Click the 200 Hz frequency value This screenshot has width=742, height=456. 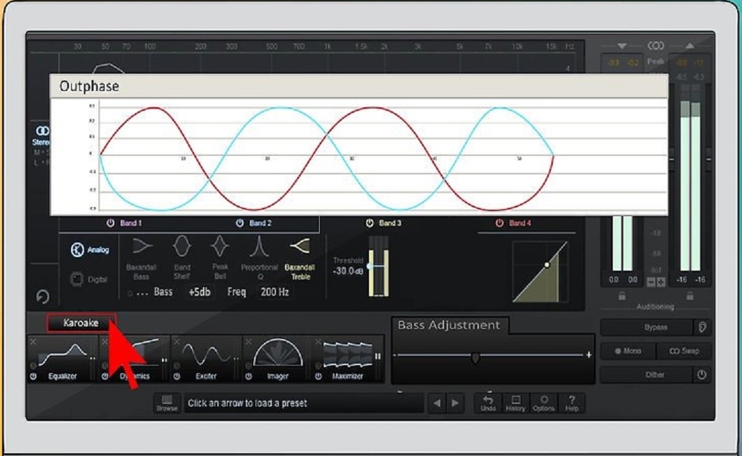275,292
